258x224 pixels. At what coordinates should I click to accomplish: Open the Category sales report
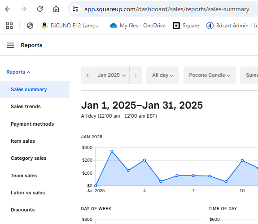click(28, 158)
